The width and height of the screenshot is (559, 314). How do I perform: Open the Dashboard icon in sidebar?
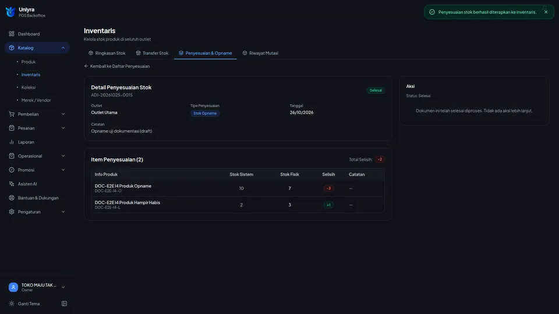12,34
